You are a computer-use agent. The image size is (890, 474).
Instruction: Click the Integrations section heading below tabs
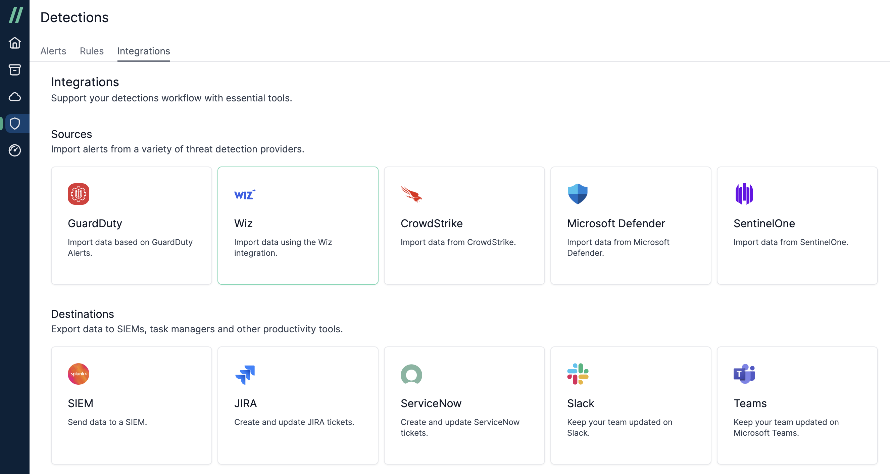(x=85, y=82)
